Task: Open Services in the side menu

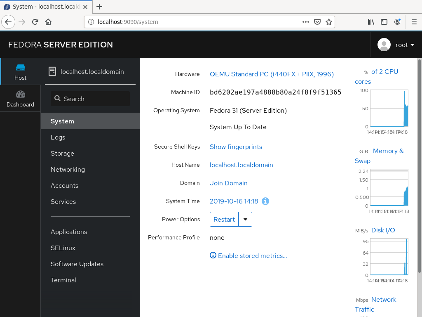Action: [90, 201]
